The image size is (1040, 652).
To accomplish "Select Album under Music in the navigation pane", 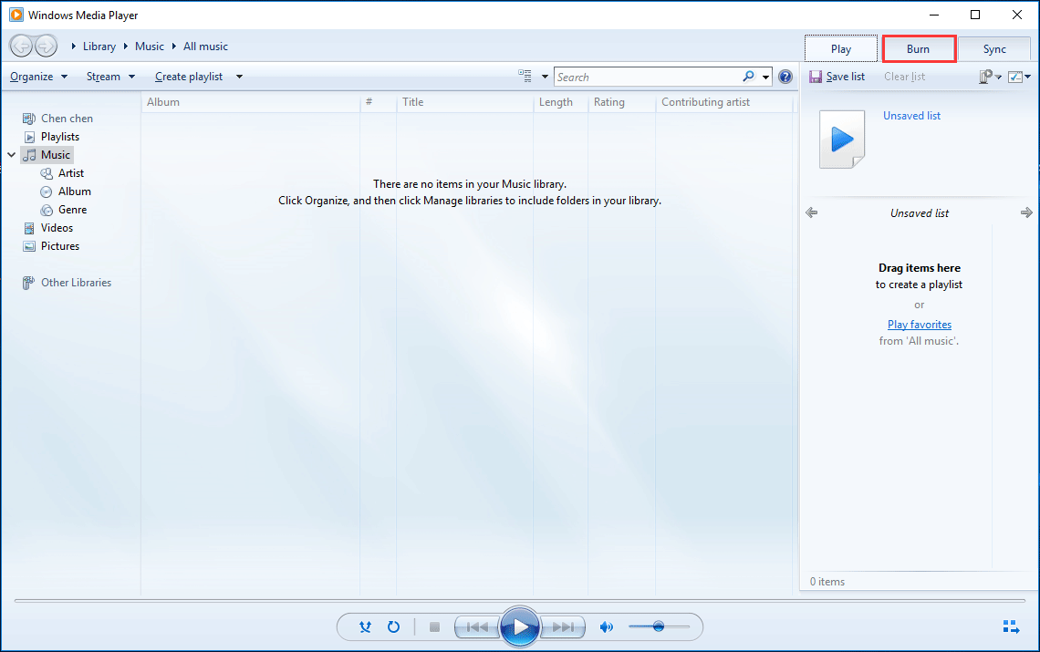I will [x=74, y=191].
